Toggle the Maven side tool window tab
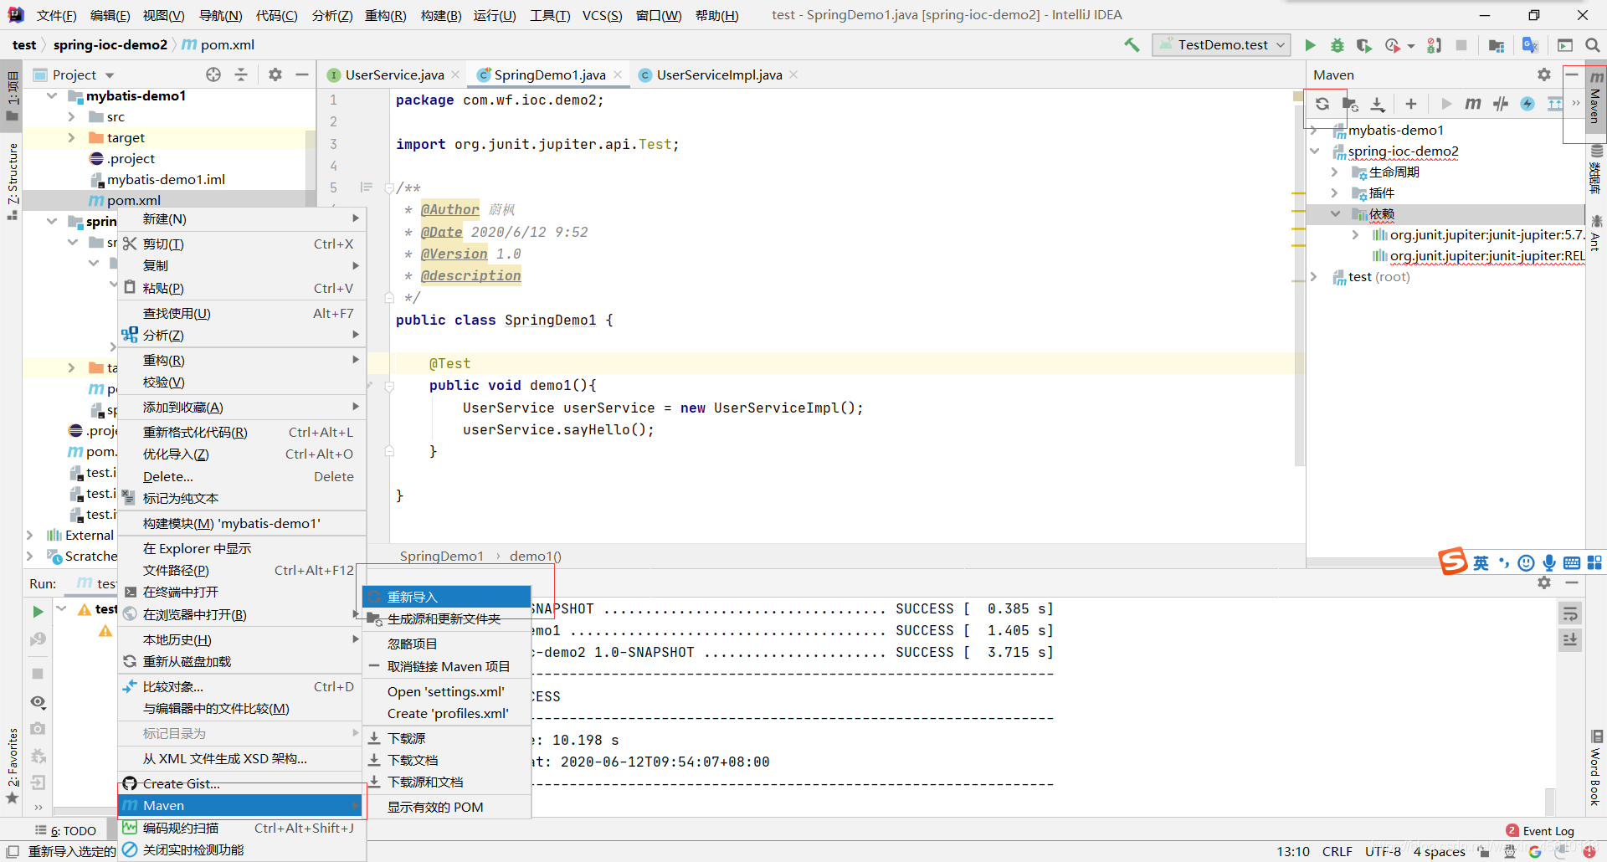This screenshot has height=862, width=1607. pos(1596,100)
